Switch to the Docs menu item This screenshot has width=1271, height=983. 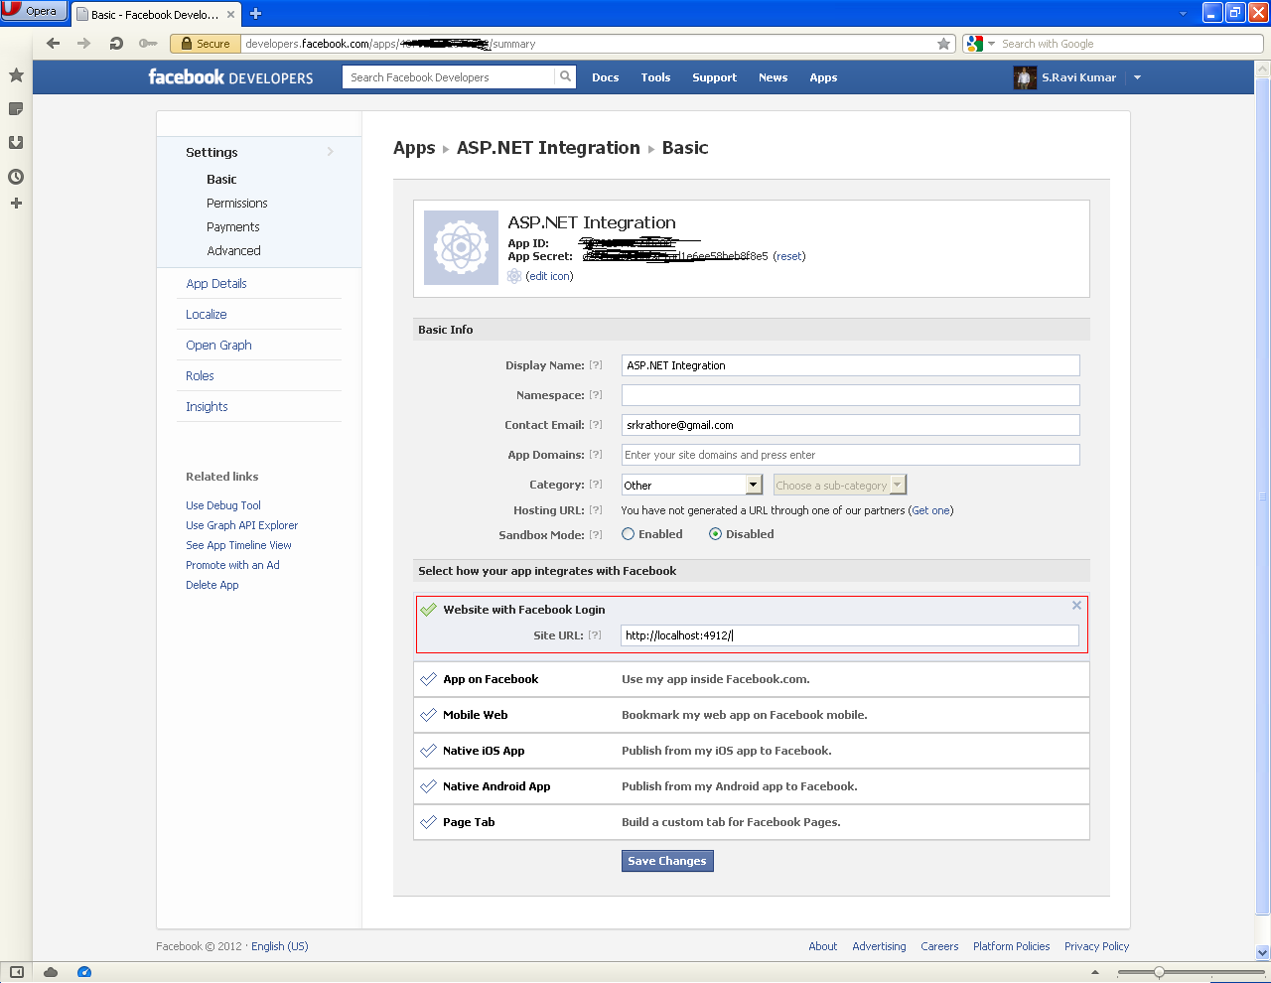coord(605,77)
